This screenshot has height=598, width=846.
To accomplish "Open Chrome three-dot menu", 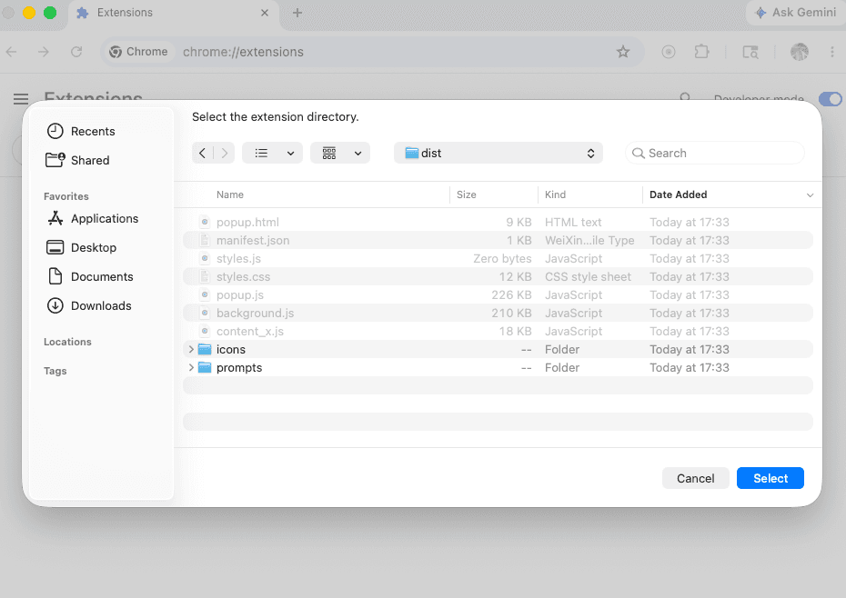I will point(832,52).
